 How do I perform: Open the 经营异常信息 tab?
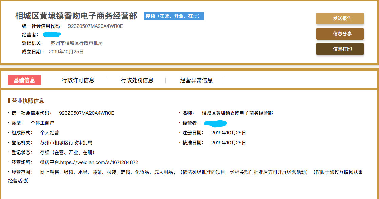click(x=196, y=80)
